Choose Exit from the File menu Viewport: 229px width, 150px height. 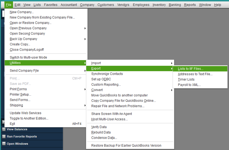[46, 124]
